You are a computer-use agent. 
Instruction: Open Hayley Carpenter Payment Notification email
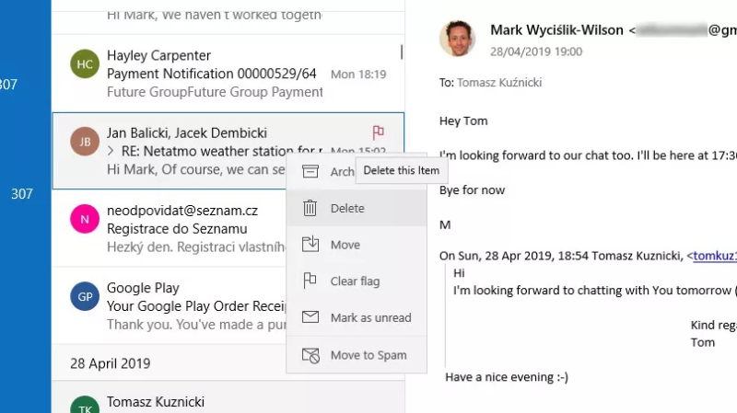click(212, 74)
